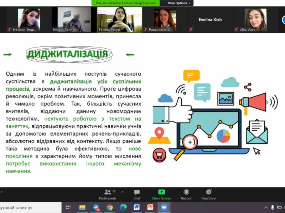Click the Evelina Kish participant tile
The width and height of the screenshot is (285, 213).
(x=210, y=20)
